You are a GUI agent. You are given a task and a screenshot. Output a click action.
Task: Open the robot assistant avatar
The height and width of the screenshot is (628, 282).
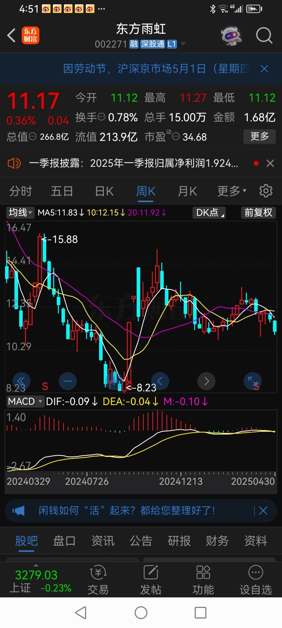(x=231, y=36)
